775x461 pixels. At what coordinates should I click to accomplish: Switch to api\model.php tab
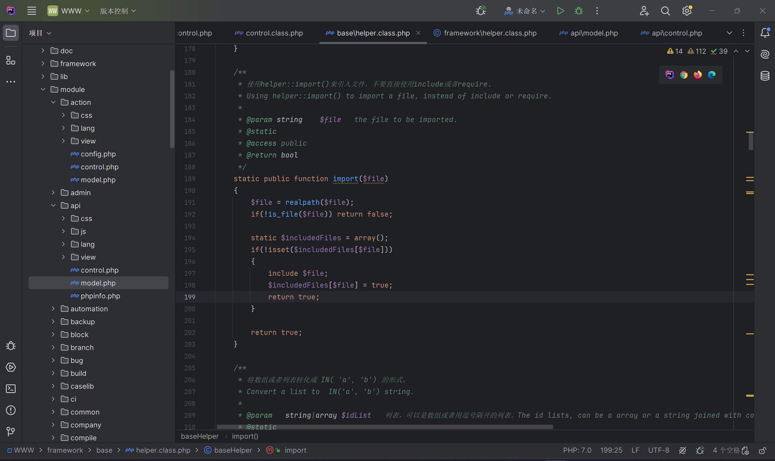click(594, 33)
